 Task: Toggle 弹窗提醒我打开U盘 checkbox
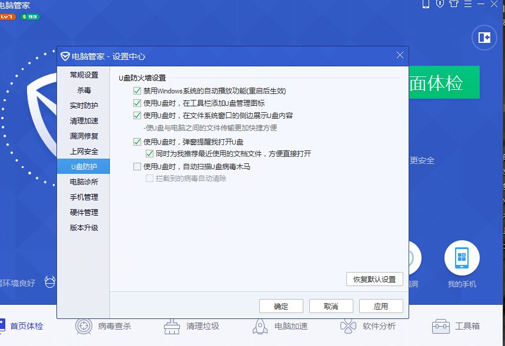tap(137, 142)
